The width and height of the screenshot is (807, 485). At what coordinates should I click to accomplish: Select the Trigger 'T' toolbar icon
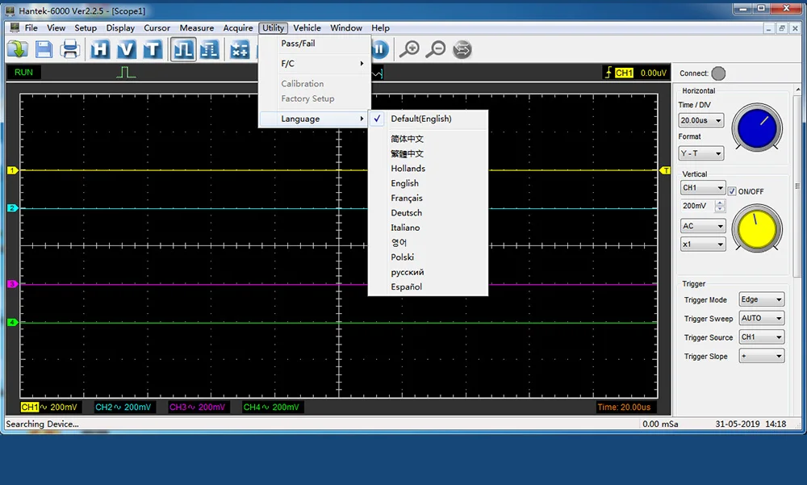152,50
